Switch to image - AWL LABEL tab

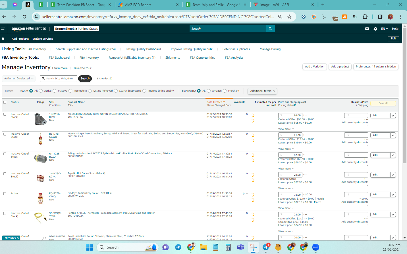(x=284, y=5)
